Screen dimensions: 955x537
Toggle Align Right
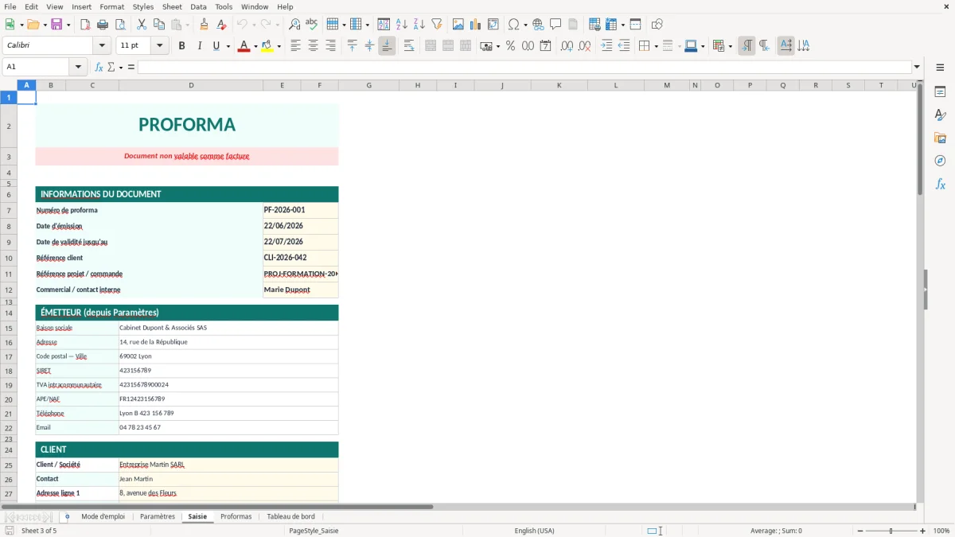pyautogui.click(x=331, y=46)
